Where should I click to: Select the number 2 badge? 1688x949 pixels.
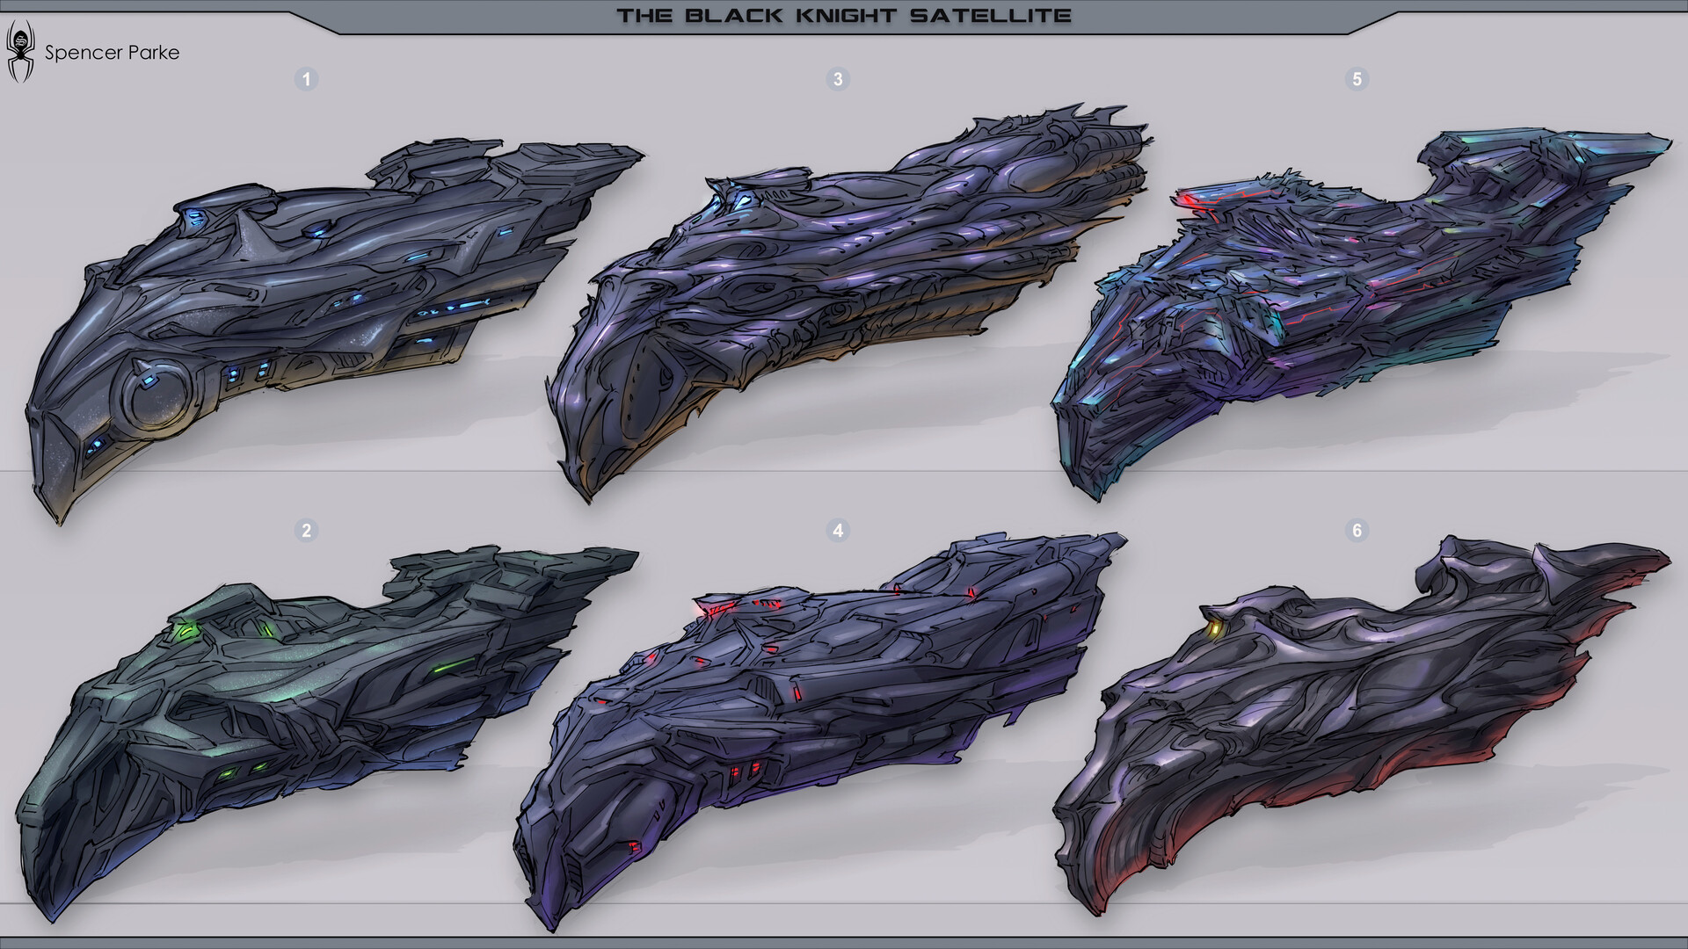(306, 531)
